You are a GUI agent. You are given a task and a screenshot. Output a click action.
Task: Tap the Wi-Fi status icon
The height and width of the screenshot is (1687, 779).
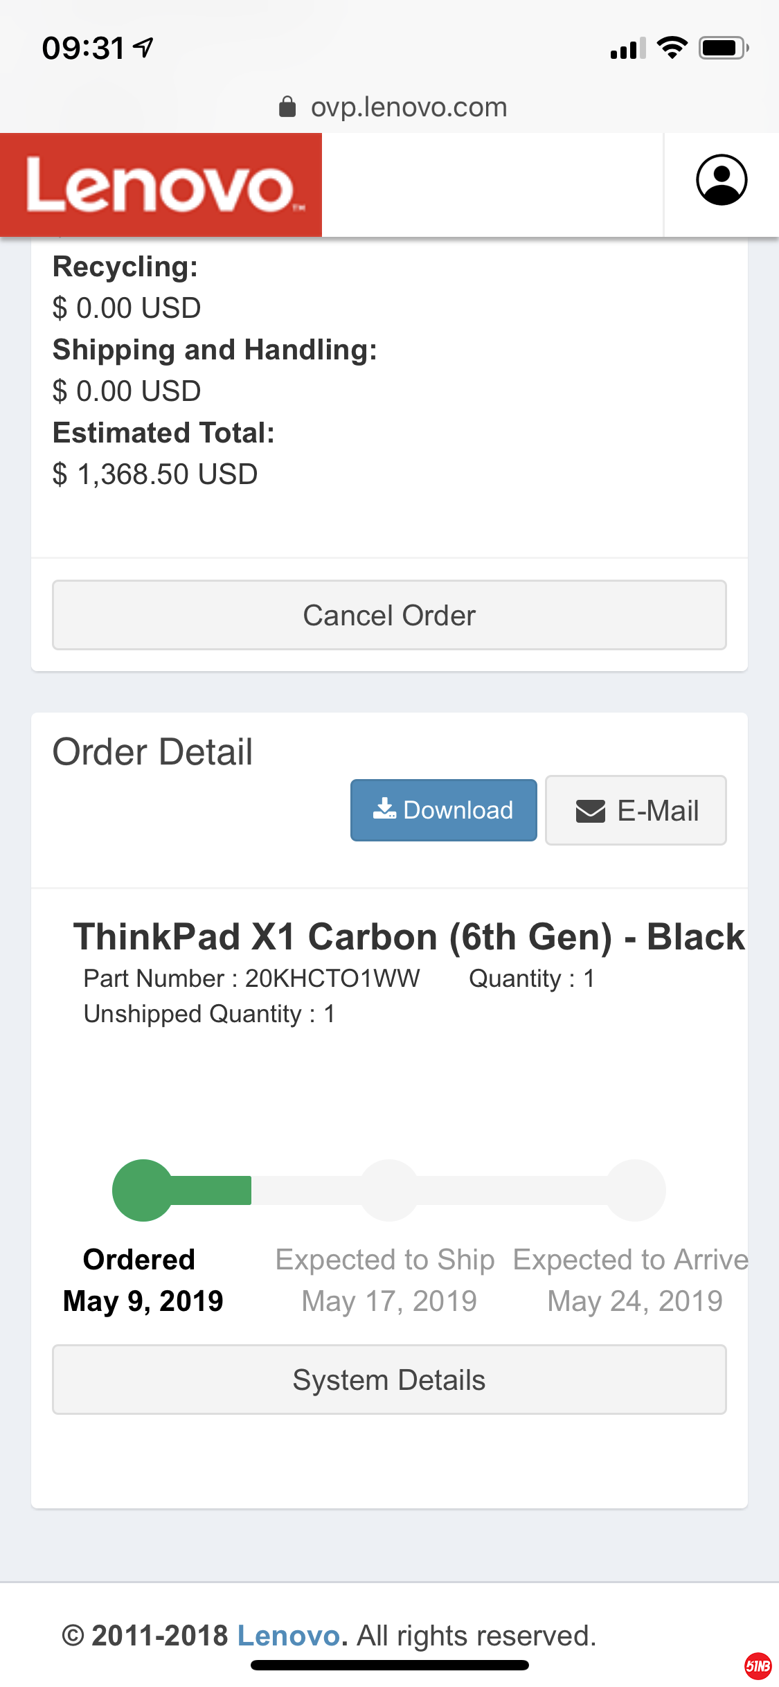[672, 48]
